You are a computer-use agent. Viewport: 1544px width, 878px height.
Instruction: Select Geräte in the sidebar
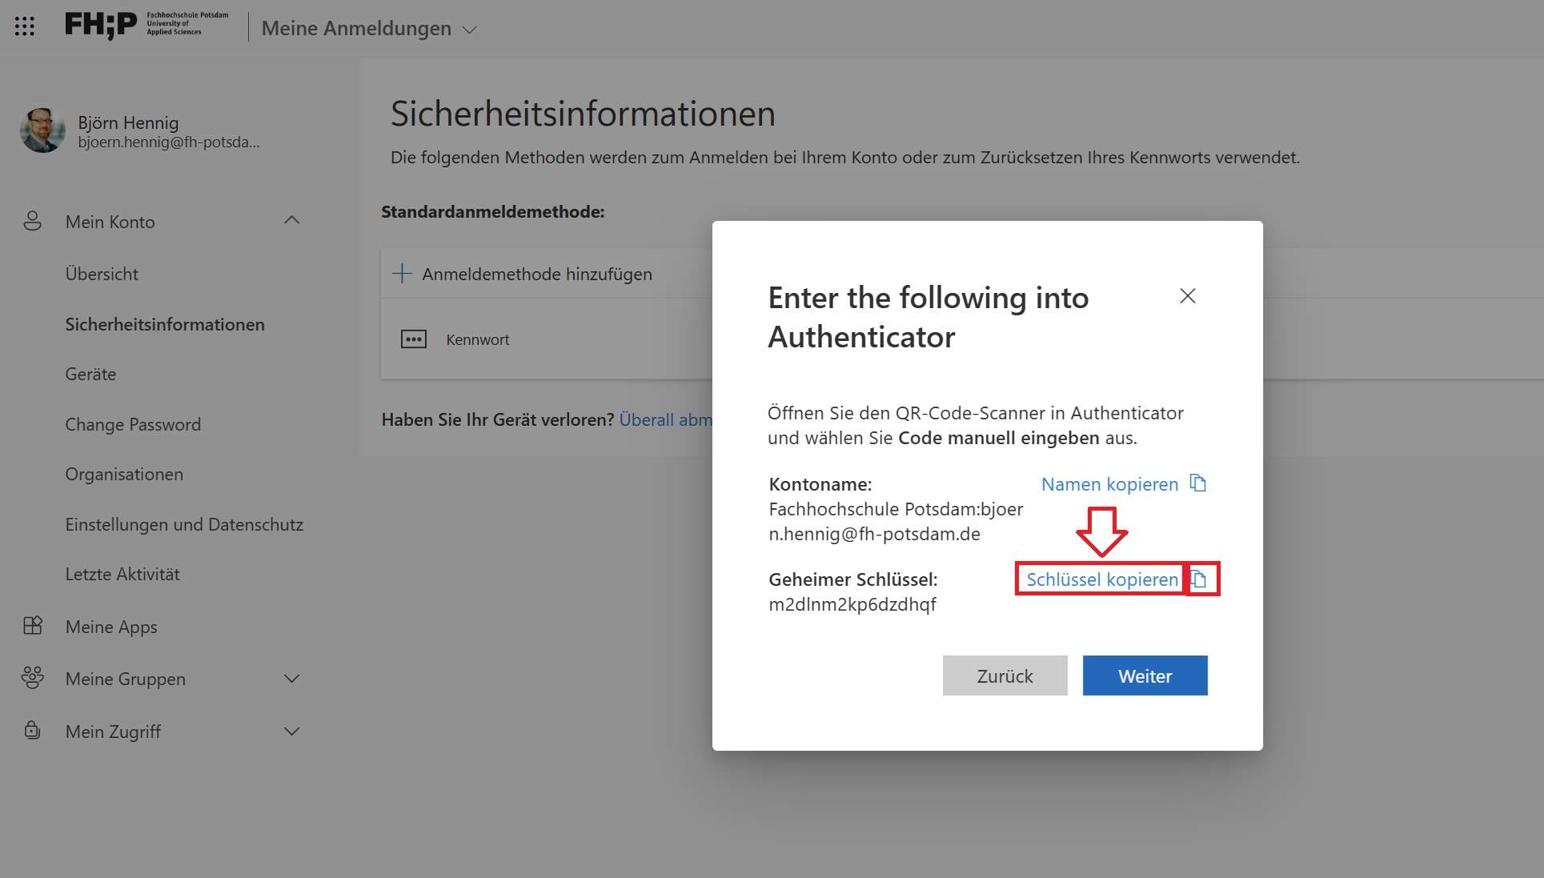click(x=90, y=374)
